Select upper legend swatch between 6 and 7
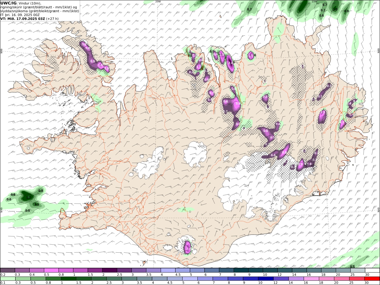380x285 pixels. point(212,270)
